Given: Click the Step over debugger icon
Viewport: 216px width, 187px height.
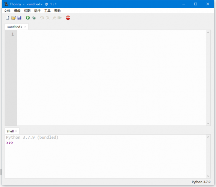Looking at the screenshot, I should [42, 18].
